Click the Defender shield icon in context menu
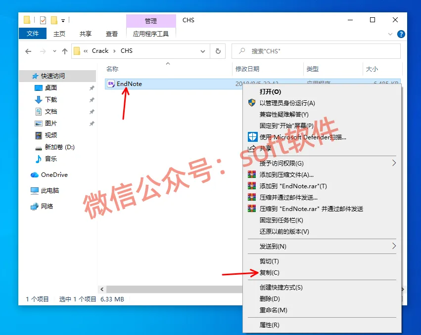This screenshot has height=335, width=421. [x=252, y=137]
